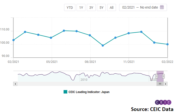Image resolution: width=174 pixels, height=112 pixels.
Task: Select the peak data point at 06/2021
Action: pos(64,31)
